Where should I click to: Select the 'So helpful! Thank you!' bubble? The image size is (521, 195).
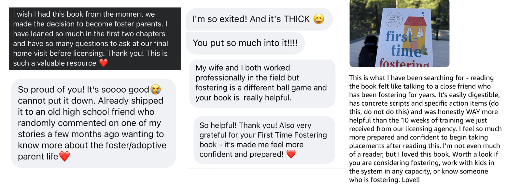click(264, 140)
